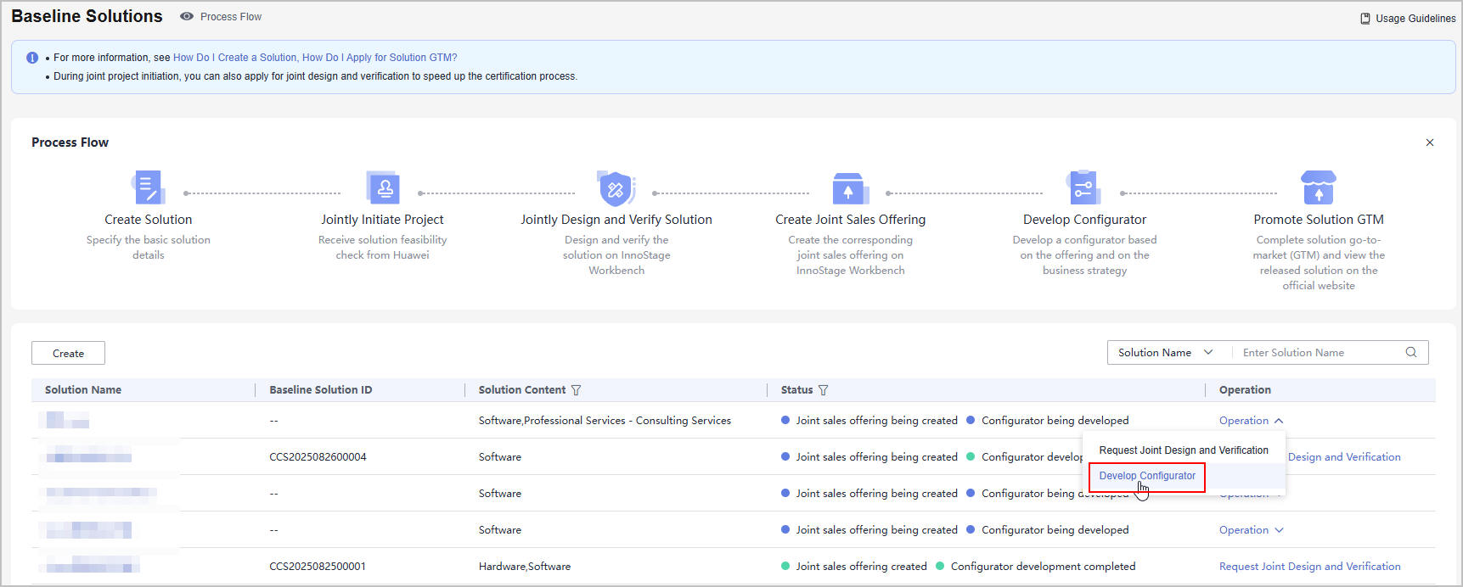Choose Request Joint Design and Verification menu item
Screen dimensions: 1463x587
[1183, 450]
